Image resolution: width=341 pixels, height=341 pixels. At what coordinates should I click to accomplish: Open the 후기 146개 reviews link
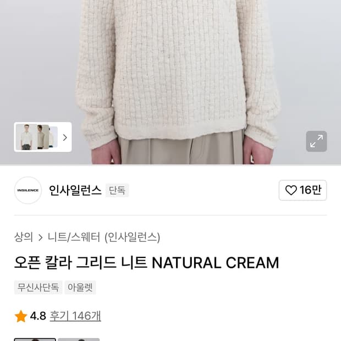(75, 316)
